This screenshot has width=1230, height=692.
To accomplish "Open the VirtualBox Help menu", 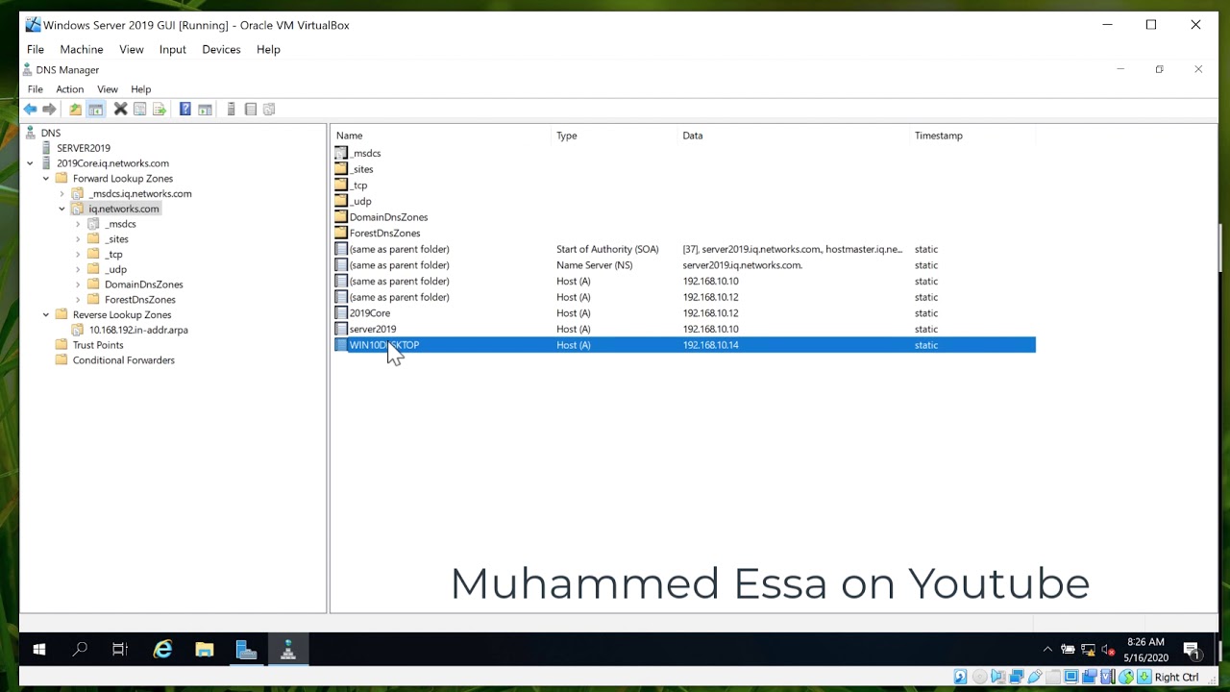I will click(x=268, y=49).
